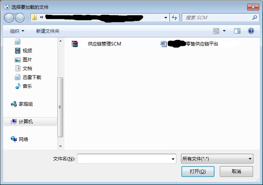Click the navigation pane scrollbar down arrow

[60, 146]
